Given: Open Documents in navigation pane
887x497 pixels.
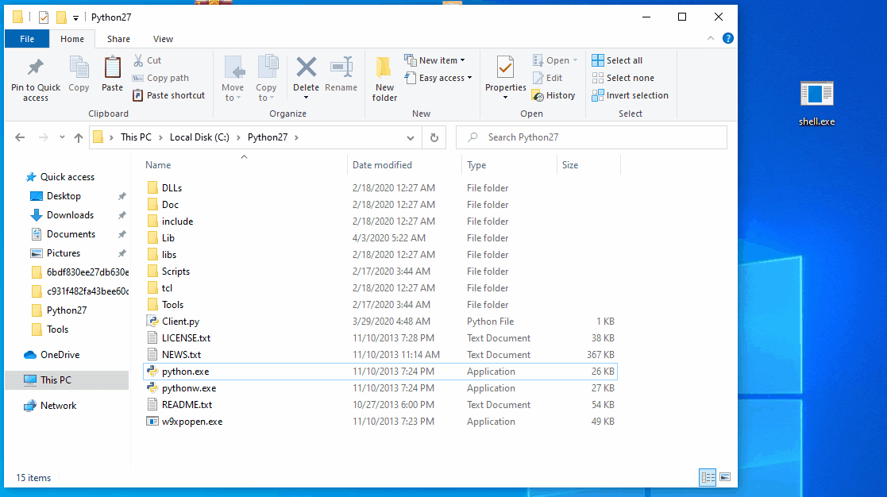Looking at the screenshot, I should [x=71, y=234].
